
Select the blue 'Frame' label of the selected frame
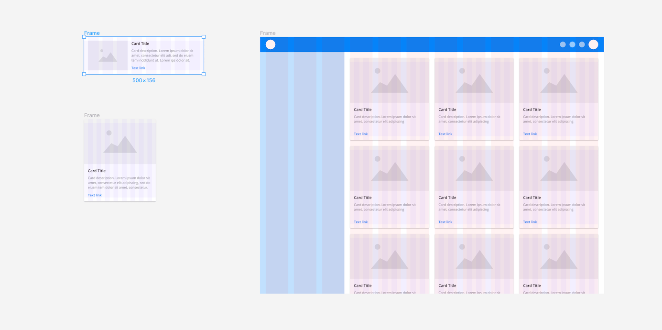click(x=92, y=33)
